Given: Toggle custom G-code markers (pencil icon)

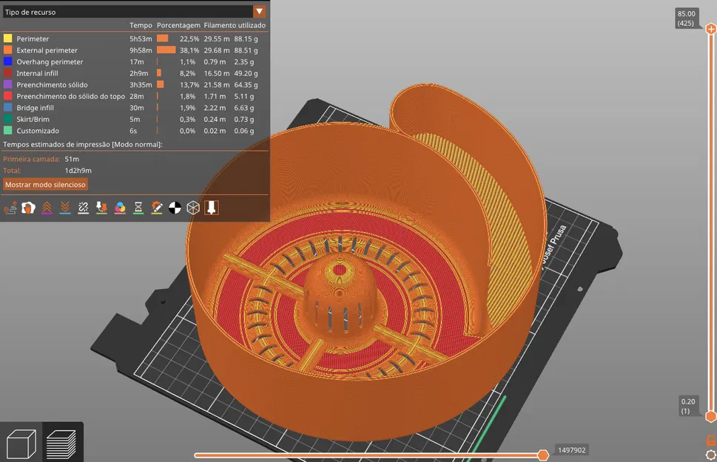Looking at the screenshot, I should (156, 208).
